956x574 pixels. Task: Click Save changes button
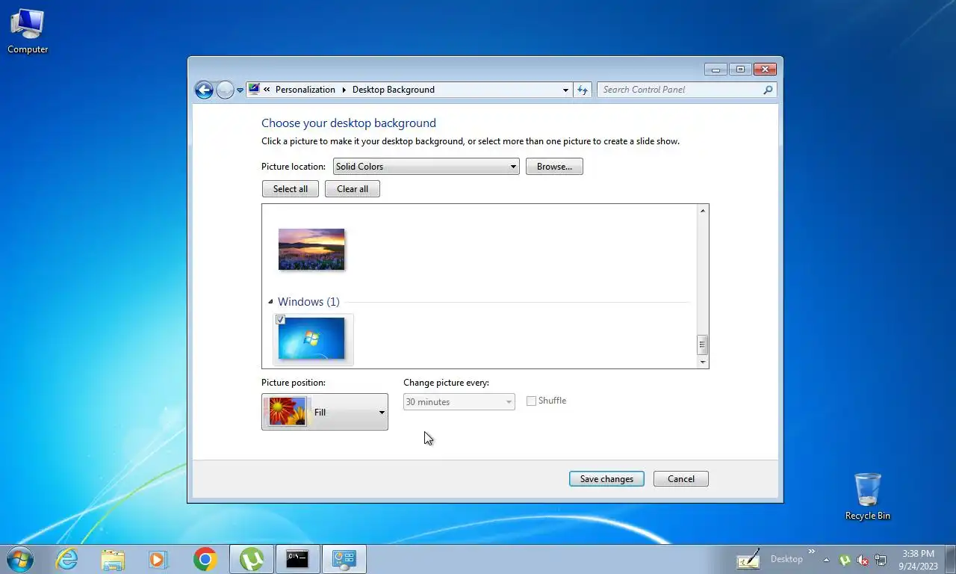tap(606, 479)
